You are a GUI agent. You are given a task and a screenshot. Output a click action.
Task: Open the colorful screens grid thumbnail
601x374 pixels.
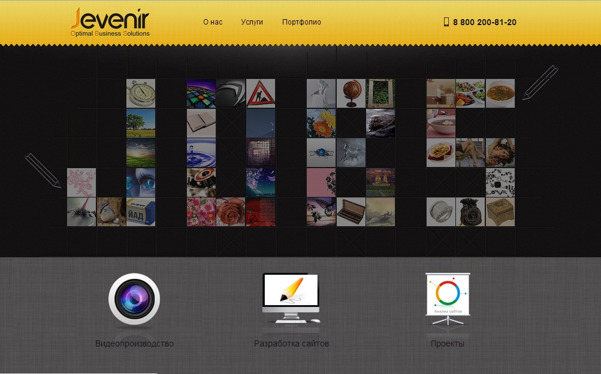[x=201, y=93]
